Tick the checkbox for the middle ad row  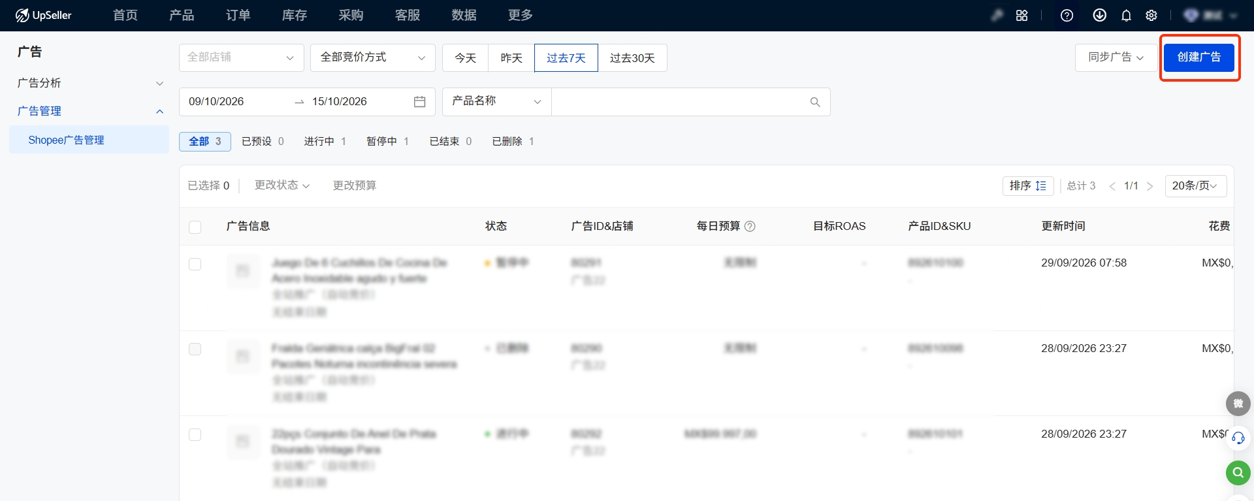click(195, 349)
